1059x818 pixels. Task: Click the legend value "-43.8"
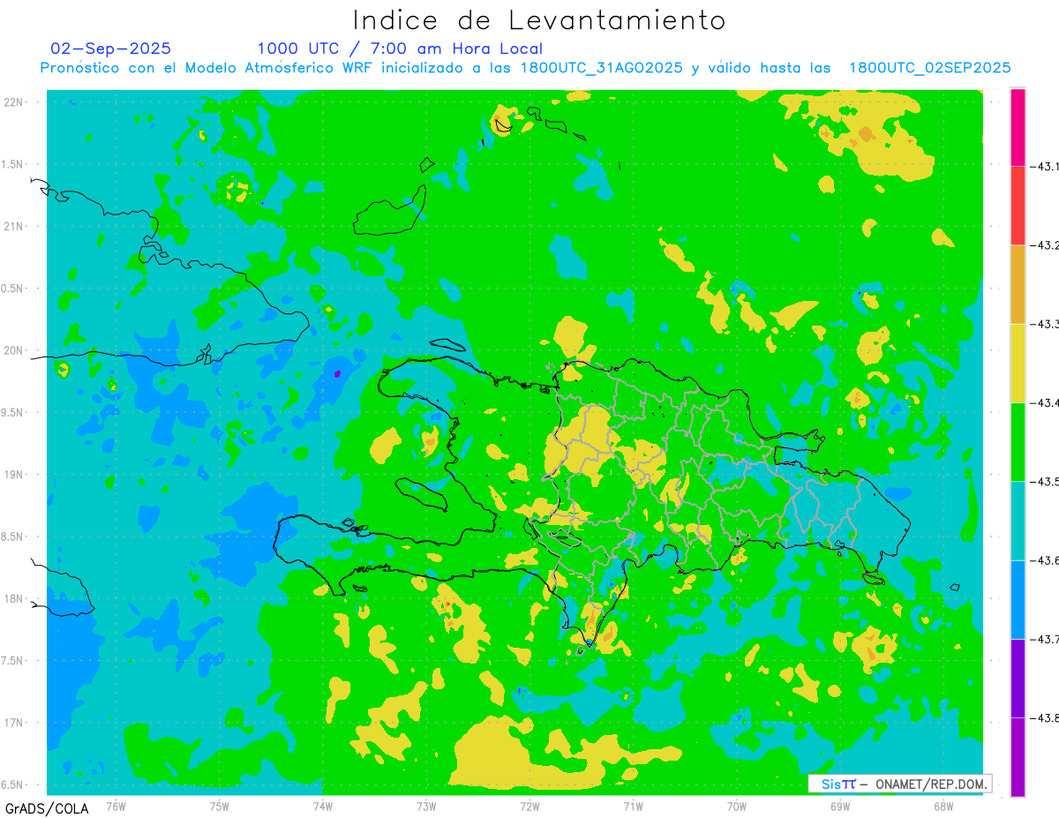pos(1045,718)
